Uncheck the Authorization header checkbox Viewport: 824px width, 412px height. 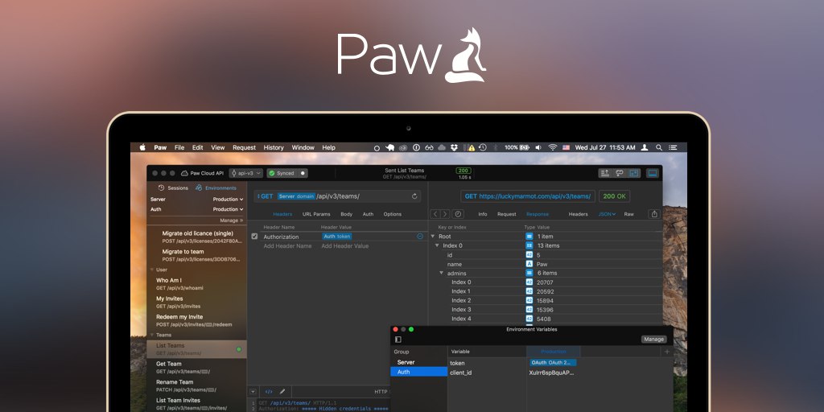tap(254, 237)
